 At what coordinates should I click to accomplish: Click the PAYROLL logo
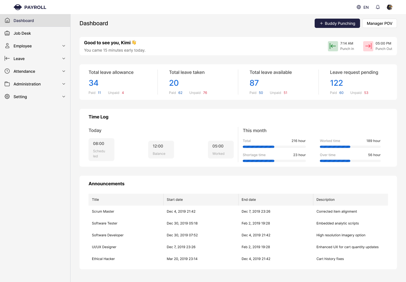pos(29,7)
